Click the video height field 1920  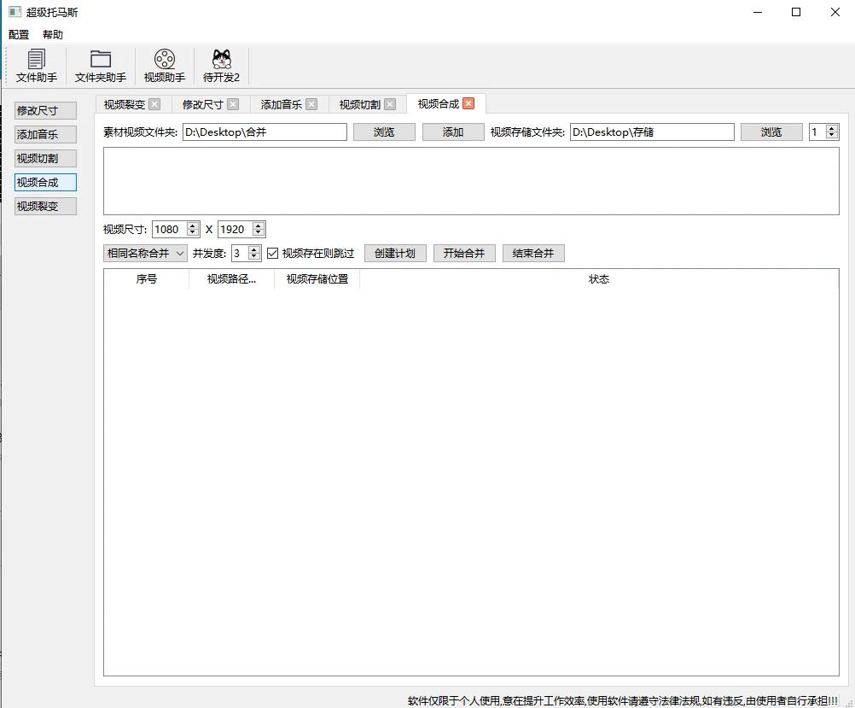click(x=235, y=229)
